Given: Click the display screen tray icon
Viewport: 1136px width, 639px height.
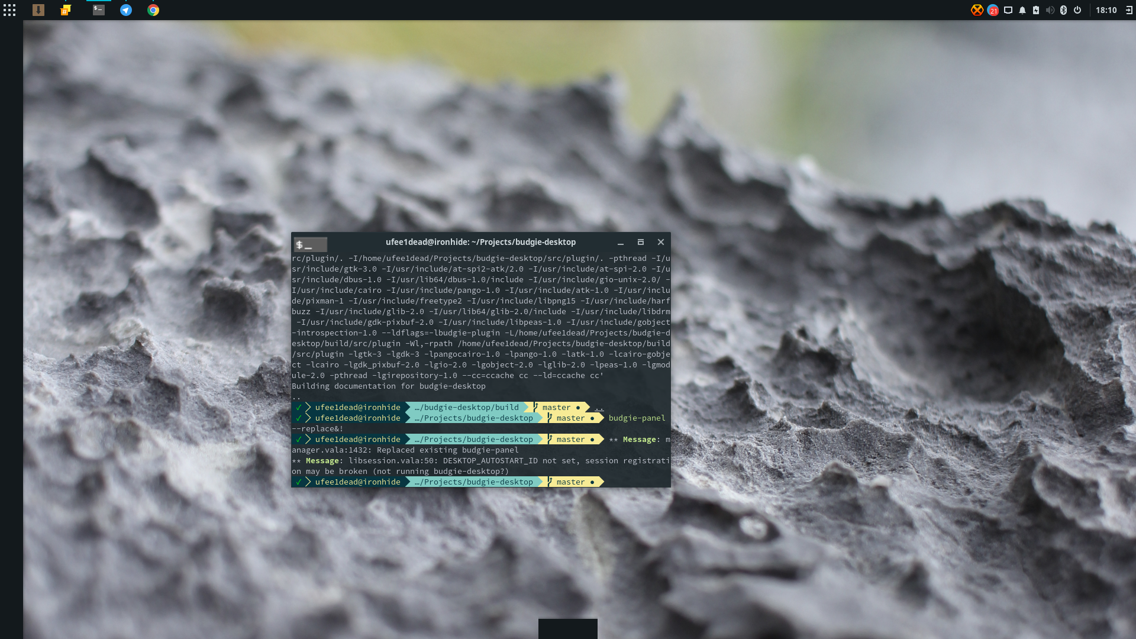Looking at the screenshot, I should click(x=1008, y=10).
